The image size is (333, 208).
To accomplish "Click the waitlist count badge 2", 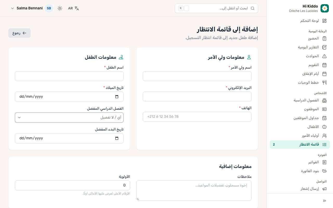I will coord(274,145).
